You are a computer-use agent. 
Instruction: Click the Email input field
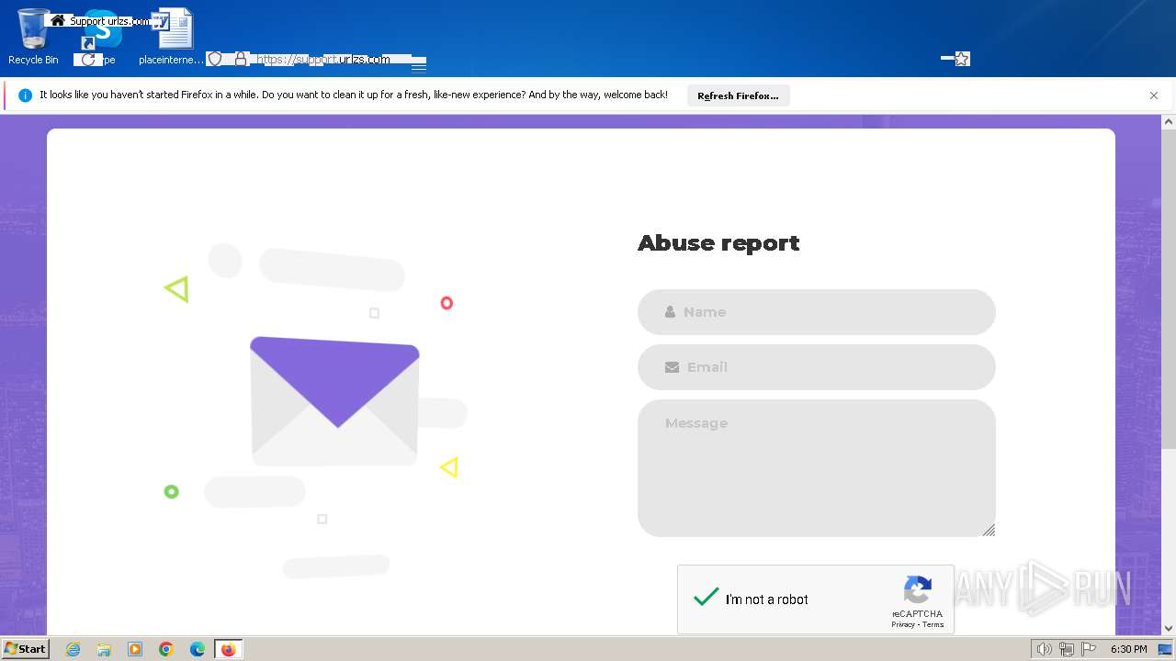coord(816,367)
